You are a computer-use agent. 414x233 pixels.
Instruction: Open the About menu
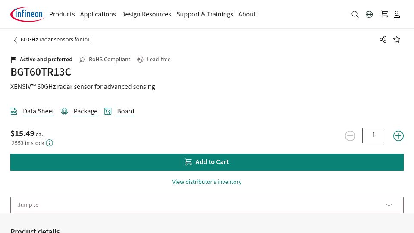click(247, 14)
